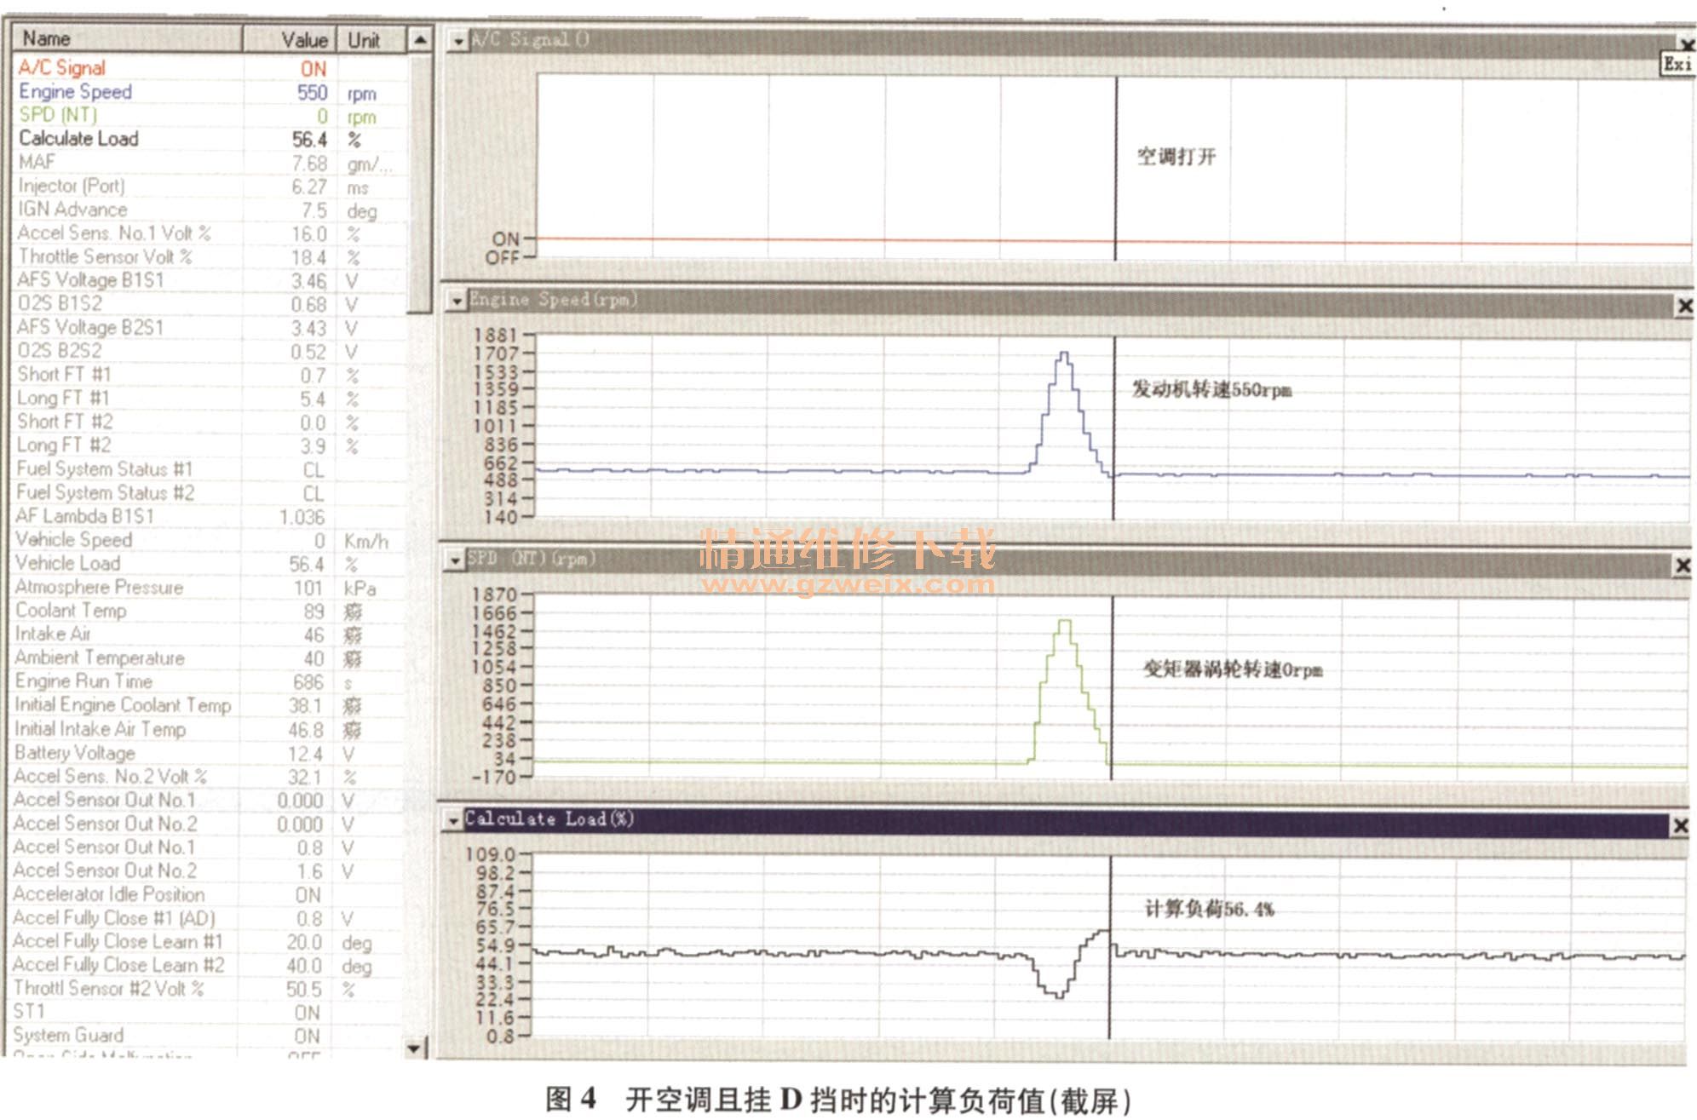This screenshot has width=1697, height=1120.
Task: Open the Calculate Load graph dropdown arrow
Action: point(454,820)
